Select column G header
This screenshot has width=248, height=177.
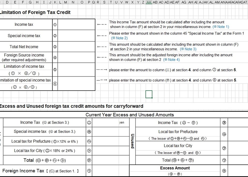30,2
